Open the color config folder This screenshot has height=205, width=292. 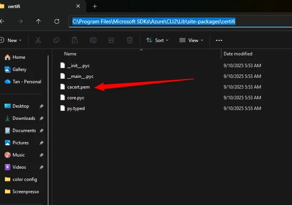point(21,179)
